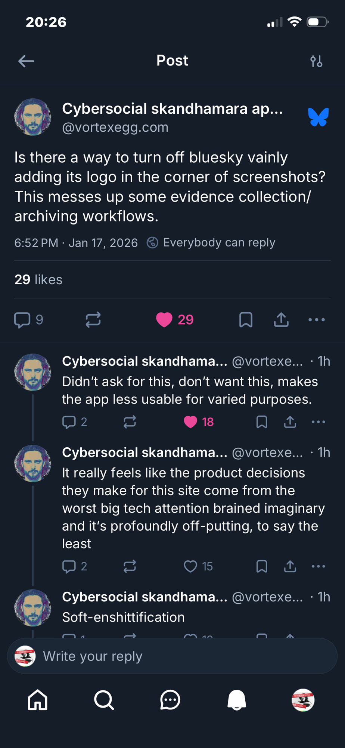
Task: Repost the main post
Action: tap(93, 320)
